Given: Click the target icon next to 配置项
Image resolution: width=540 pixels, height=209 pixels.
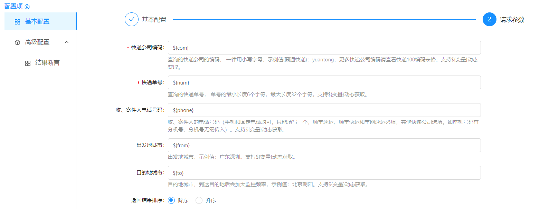Looking at the screenshot, I should [x=27, y=7].
